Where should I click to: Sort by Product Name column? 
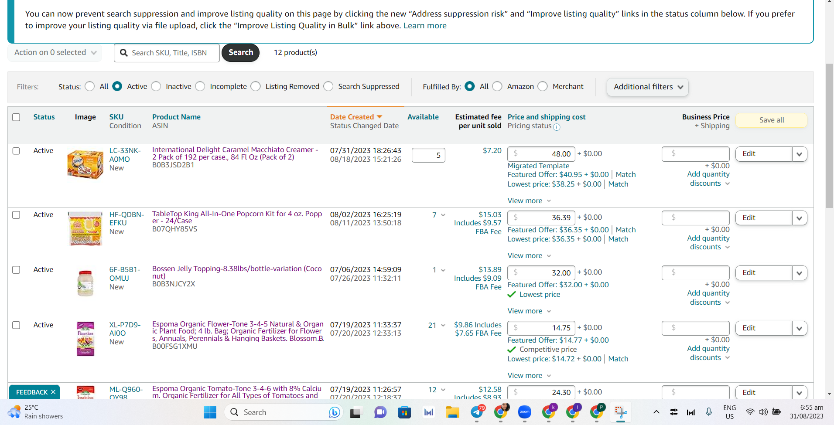point(176,117)
